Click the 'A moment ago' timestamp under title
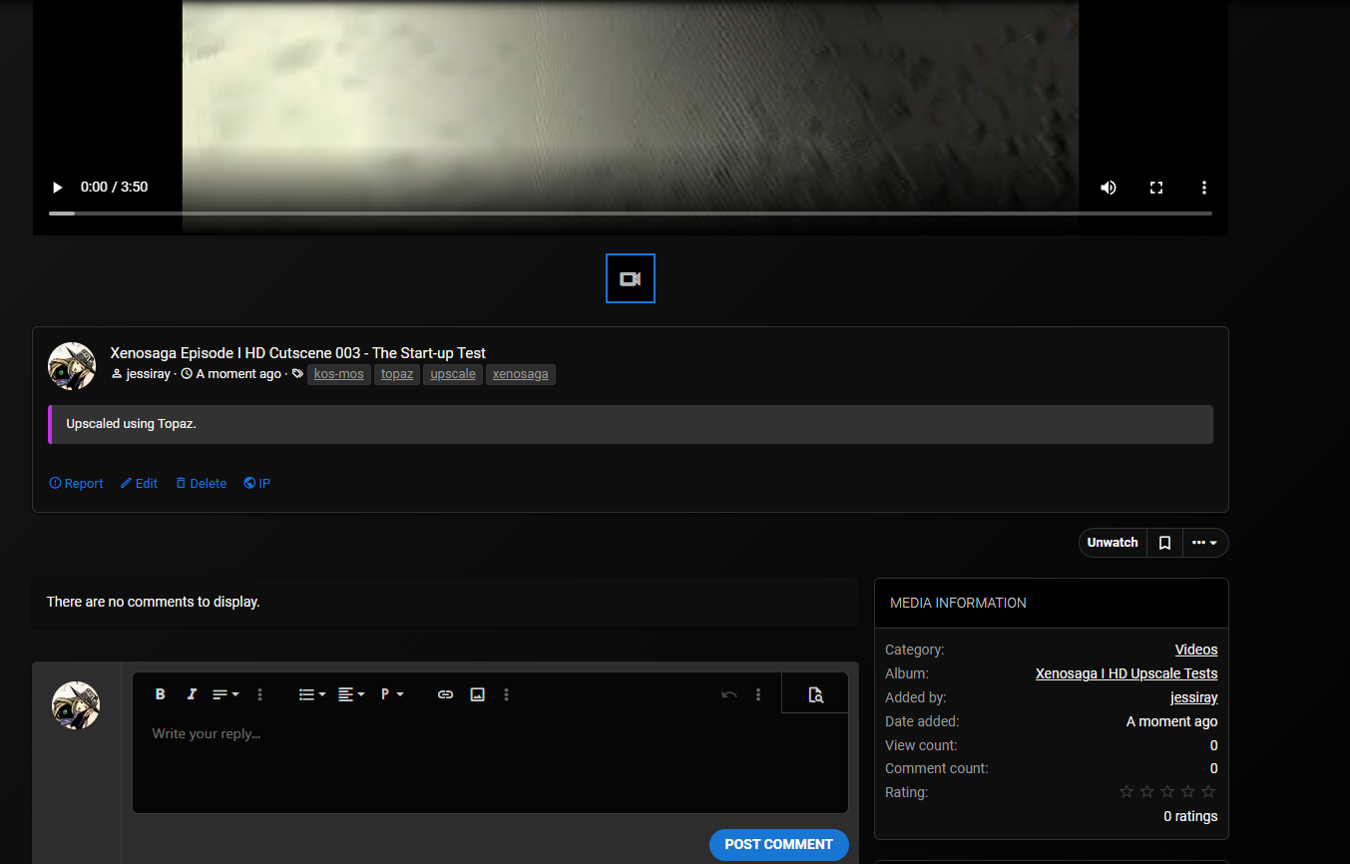Screen dimensions: 1350x864 click(x=238, y=374)
